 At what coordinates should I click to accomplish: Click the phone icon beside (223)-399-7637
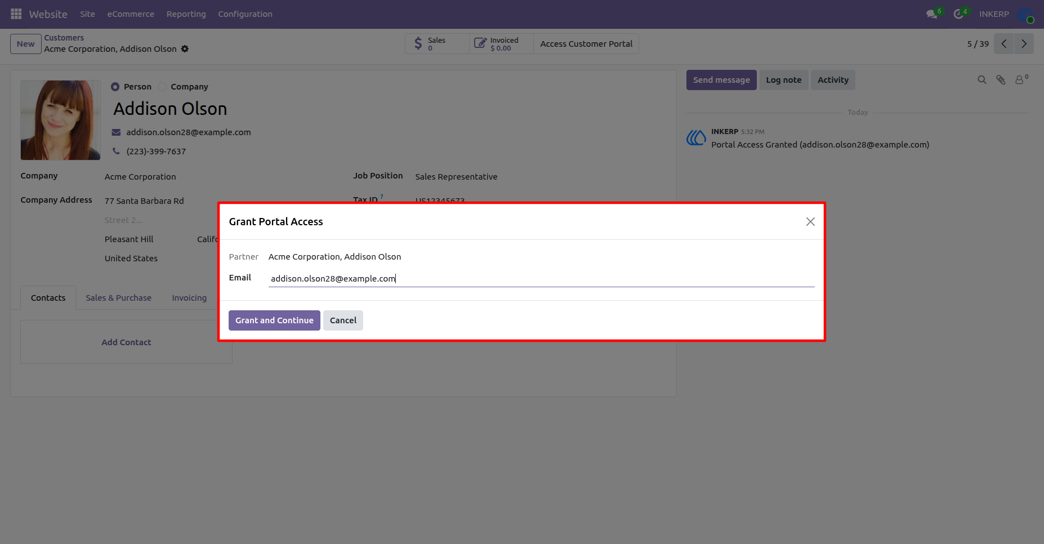click(x=116, y=151)
